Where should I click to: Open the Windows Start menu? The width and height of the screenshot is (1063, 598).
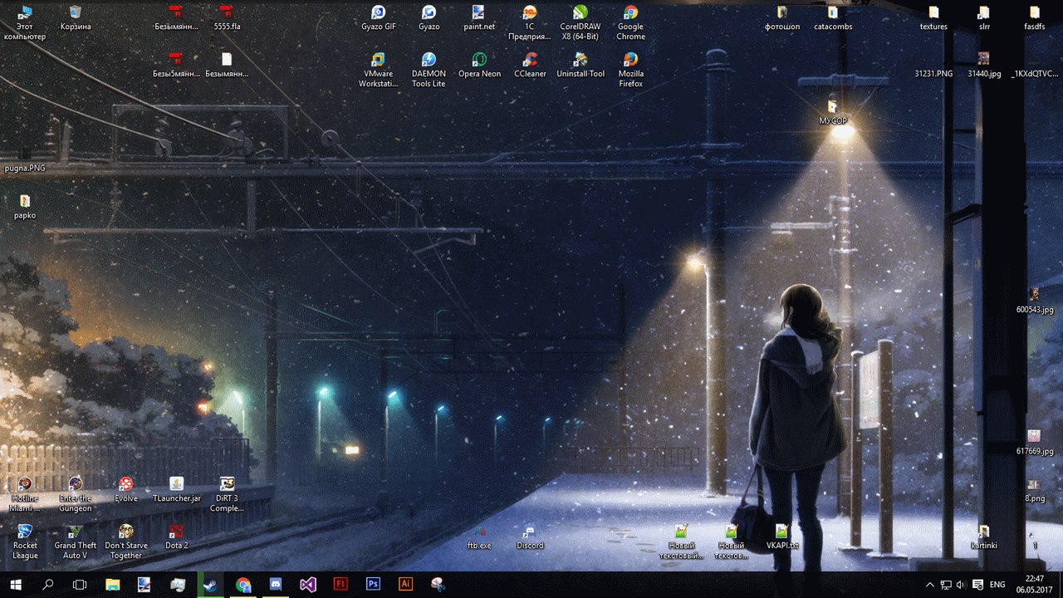tap(15, 585)
